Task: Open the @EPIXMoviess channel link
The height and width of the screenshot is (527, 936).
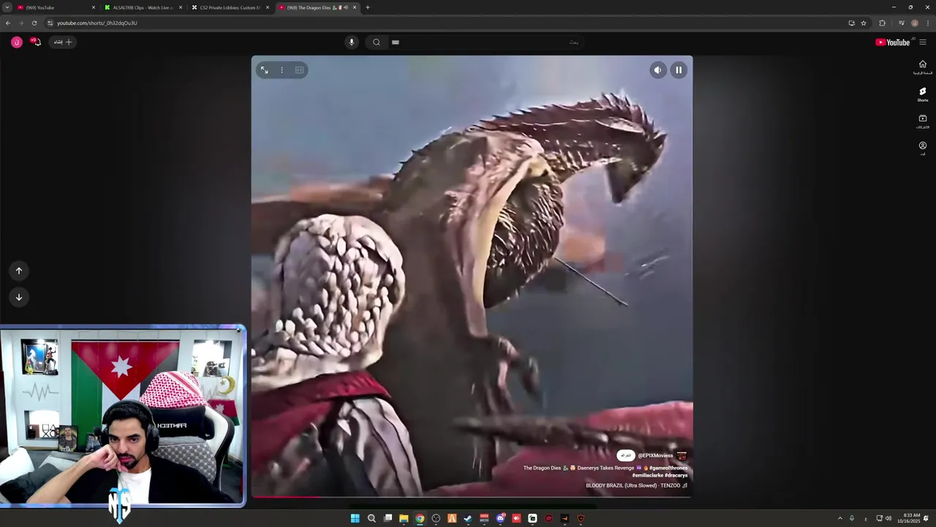Action: (x=655, y=455)
